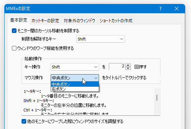Open the キー操作 Shift dropdown
Image resolution: width=191 pixels, height=129 pixels.
pyautogui.click(x=75, y=67)
